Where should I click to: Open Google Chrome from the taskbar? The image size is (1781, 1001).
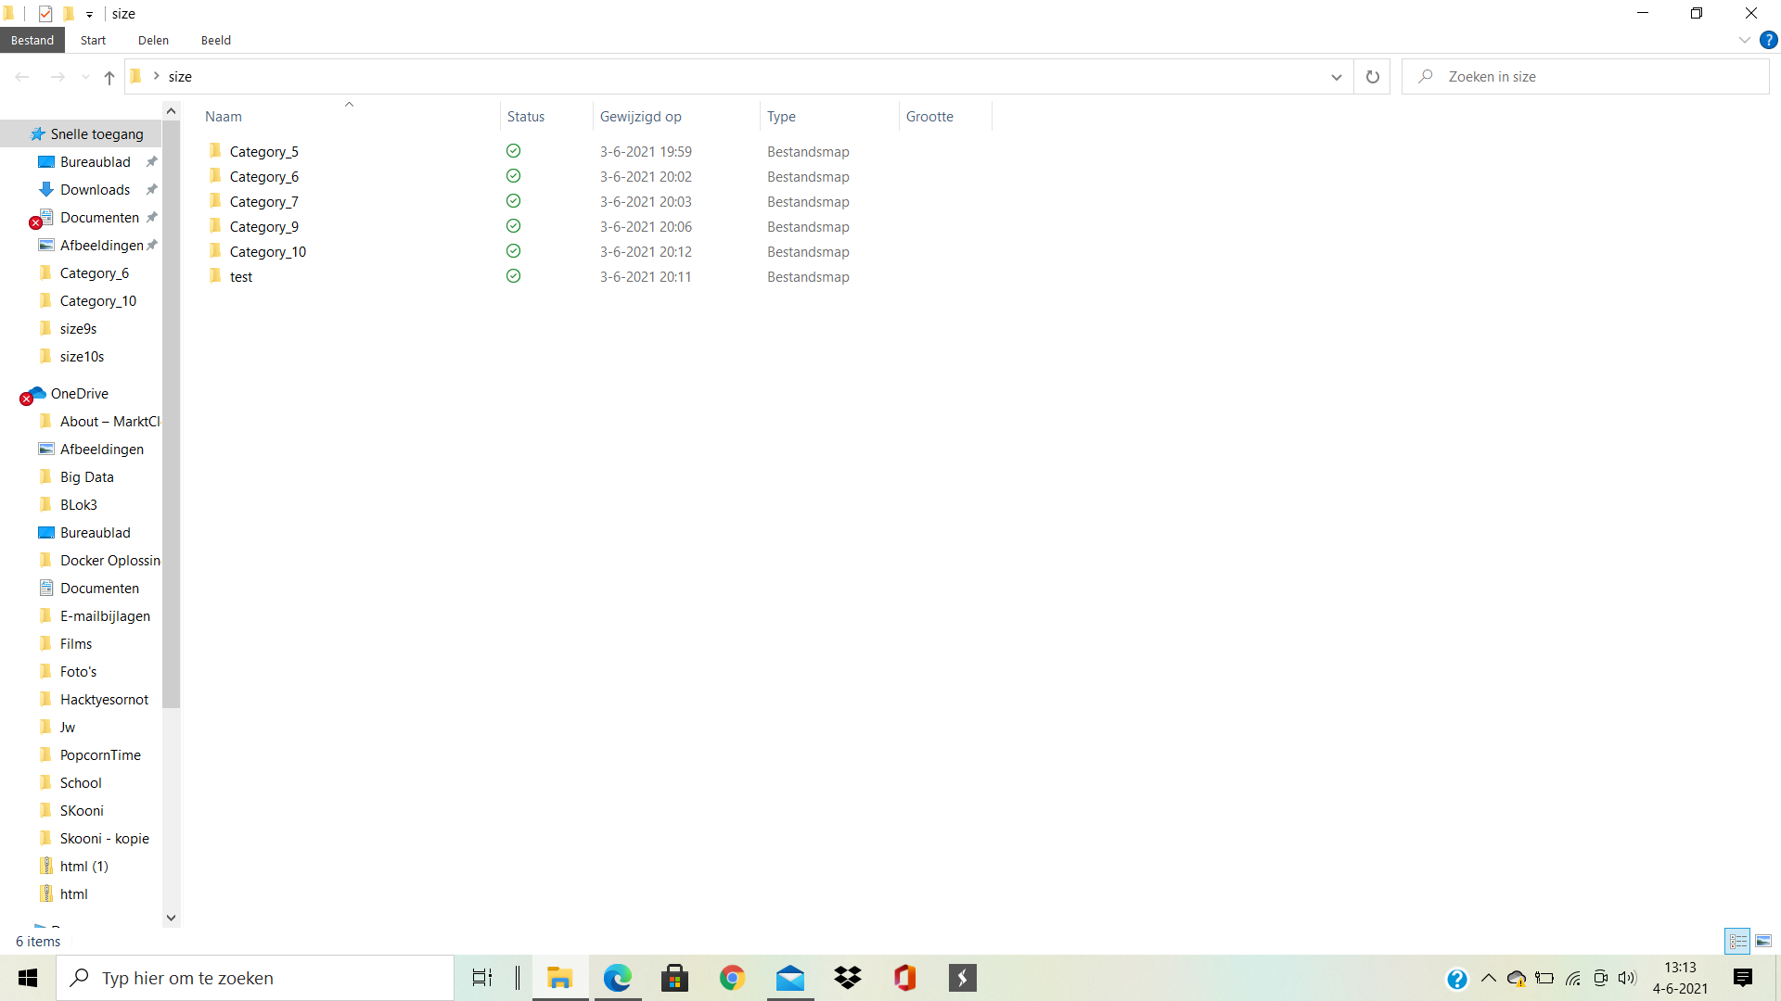pos(732,978)
